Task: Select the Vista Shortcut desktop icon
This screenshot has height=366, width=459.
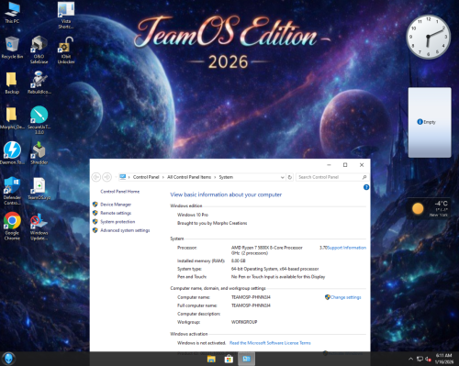Action: coord(66,15)
